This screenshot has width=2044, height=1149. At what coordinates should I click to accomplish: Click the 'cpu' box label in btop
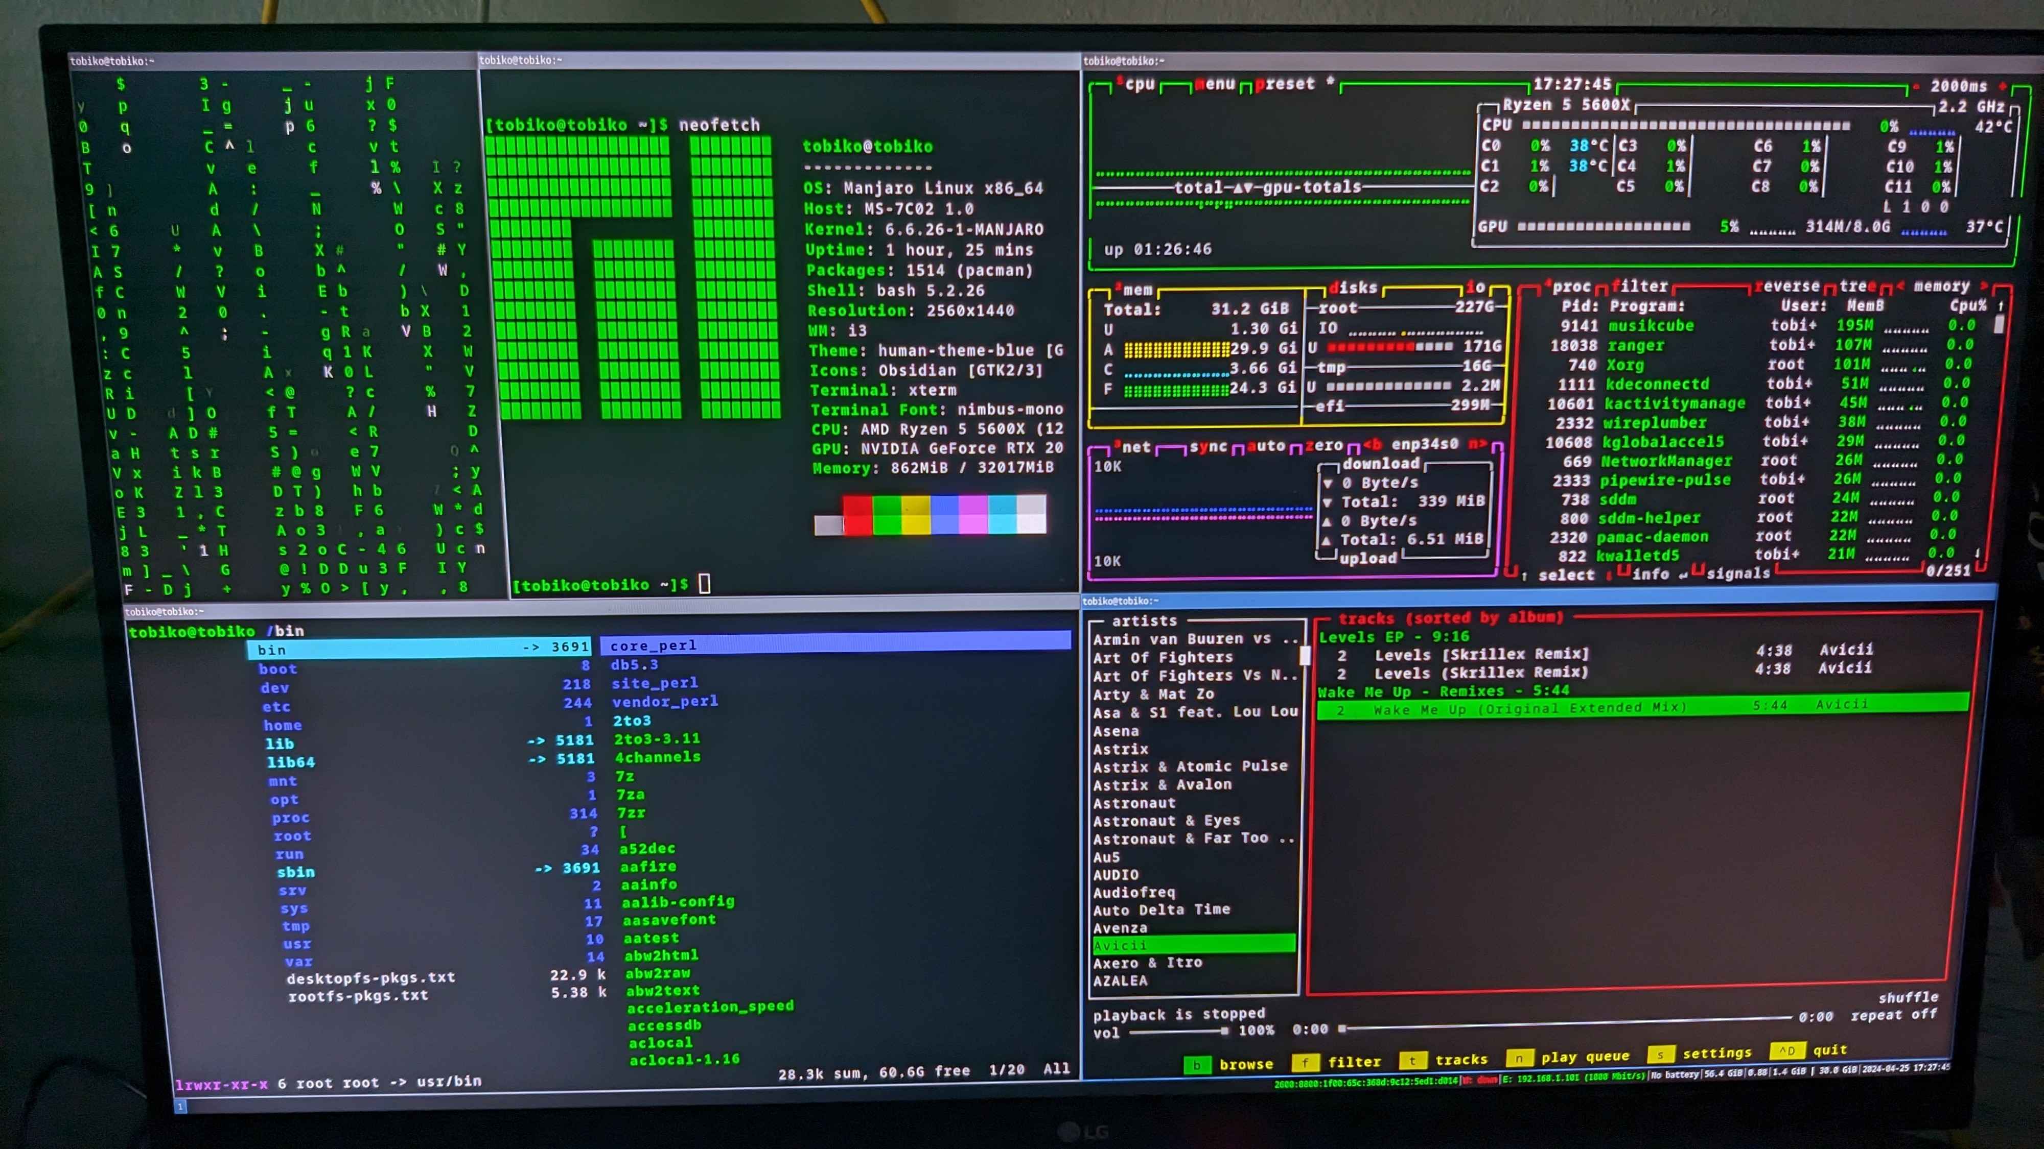(x=1135, y=83)
